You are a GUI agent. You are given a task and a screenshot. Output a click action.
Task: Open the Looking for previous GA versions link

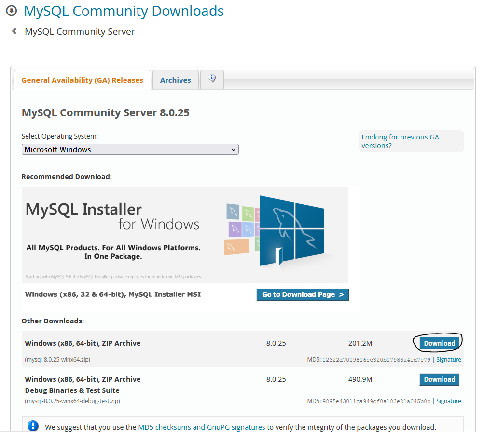pyautogui.click(x=400, y=141)
